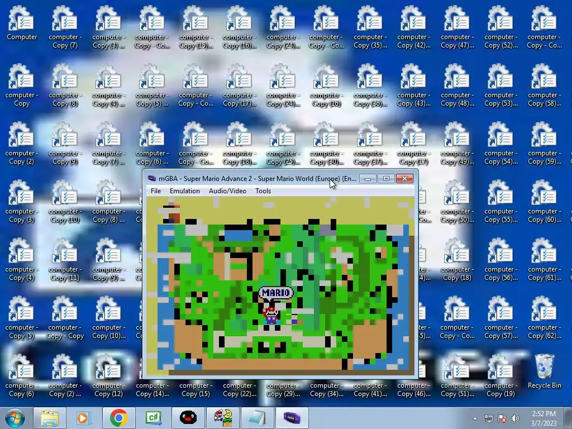Screen dimensions: 572x429
Task: Select the 'computer - Copy (50)...' shortcut
Action: coord(457,202)
